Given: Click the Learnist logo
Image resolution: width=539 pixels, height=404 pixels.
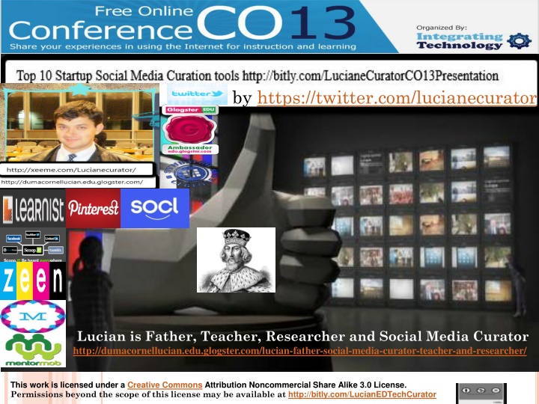Looking at the screenshot, I should (x=33, y=208).
